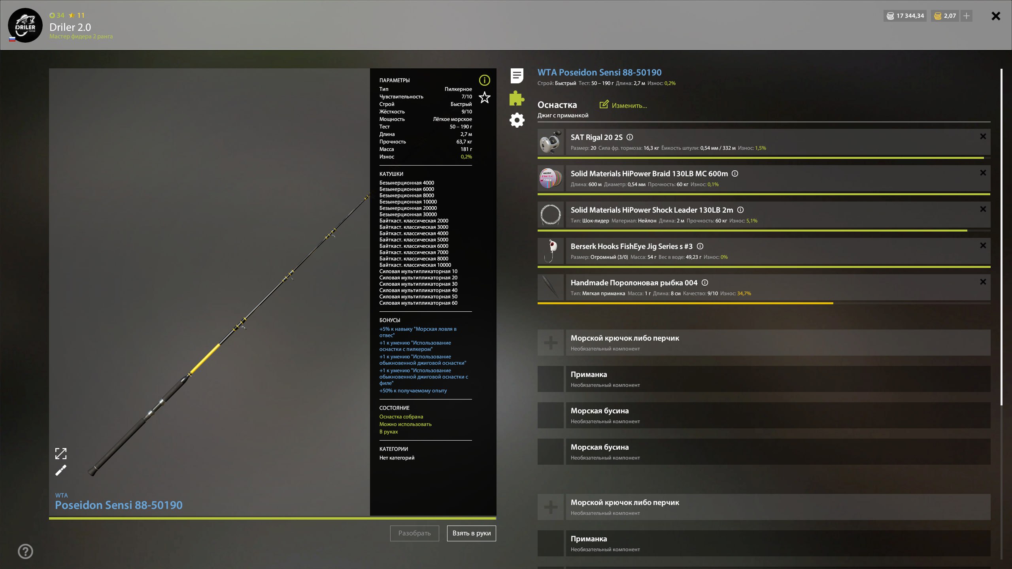Click the Силовая мультипликаторная 20 reel entry
This screenshot has height=569, width=1012.
point(418,277)
